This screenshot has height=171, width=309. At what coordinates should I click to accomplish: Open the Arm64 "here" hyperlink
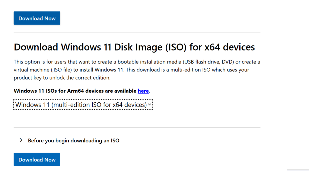(x=143, y=91)
